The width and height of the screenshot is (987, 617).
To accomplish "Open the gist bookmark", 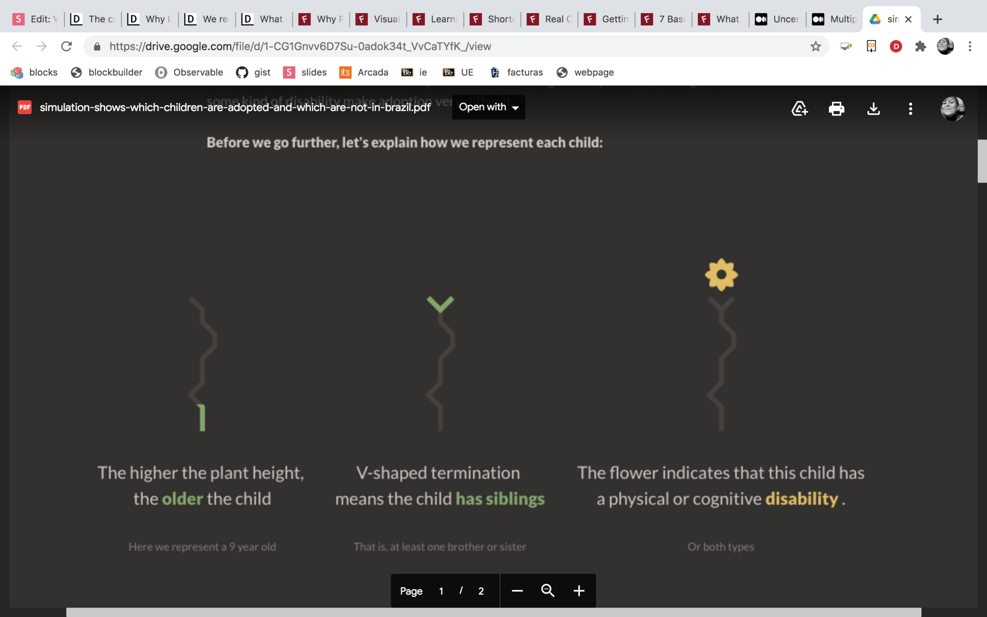I will (x=253, y=72).
